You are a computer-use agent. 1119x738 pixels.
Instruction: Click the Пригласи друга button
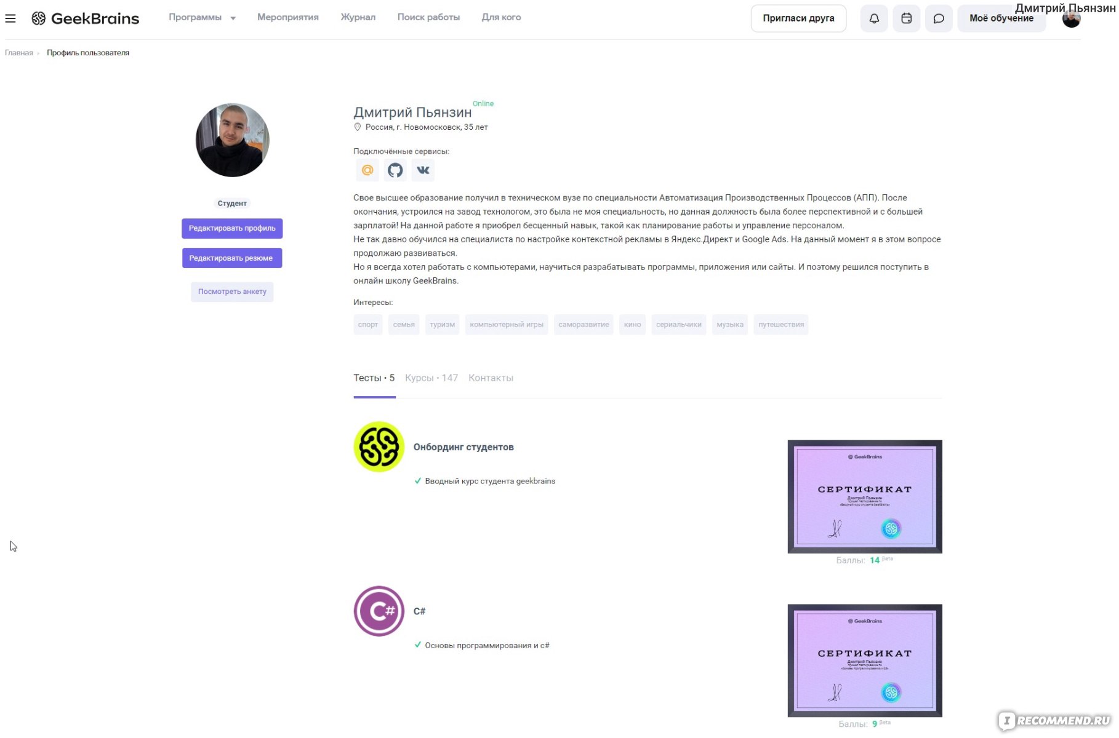point(799,18)
